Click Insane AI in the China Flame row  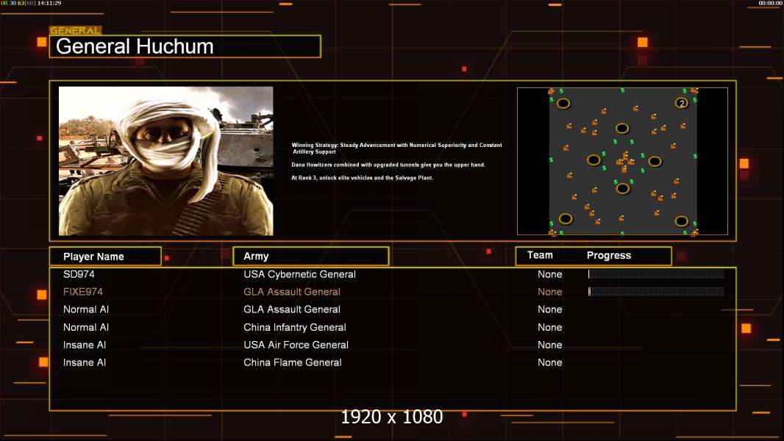coord(85,362)
